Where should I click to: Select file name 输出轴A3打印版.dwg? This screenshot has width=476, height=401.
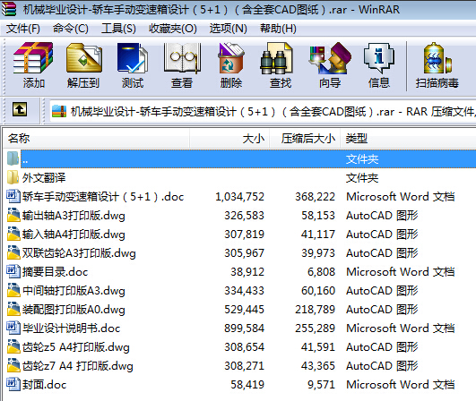74,216
